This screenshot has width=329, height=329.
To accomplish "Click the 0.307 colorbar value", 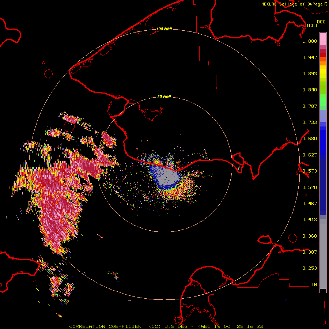I will coord(310,252).
